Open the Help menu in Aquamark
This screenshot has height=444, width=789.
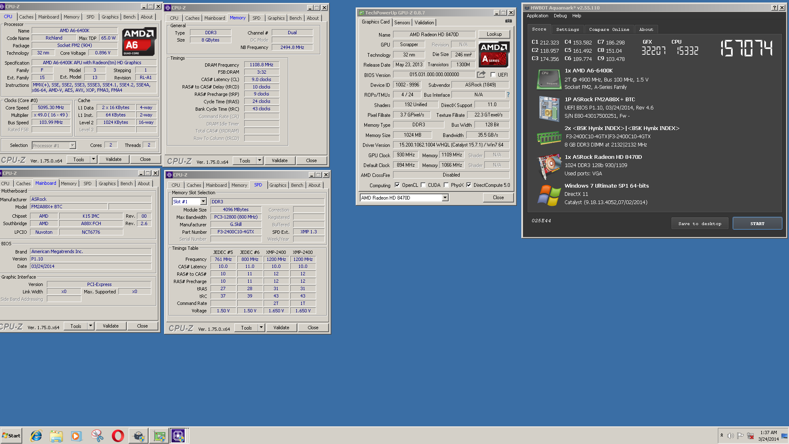coord(576,16)
